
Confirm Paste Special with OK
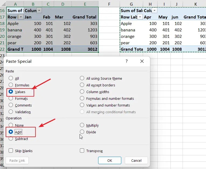pyautogui.click(x=110, y=160)
